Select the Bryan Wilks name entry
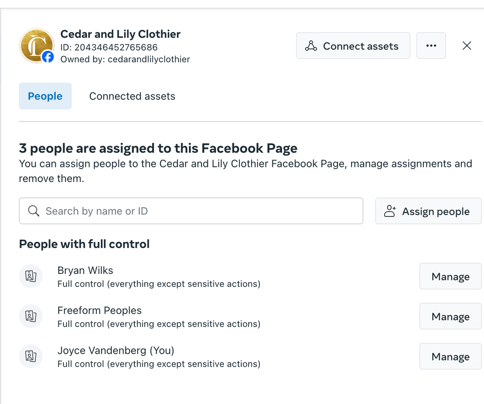 tap(85, 270)
